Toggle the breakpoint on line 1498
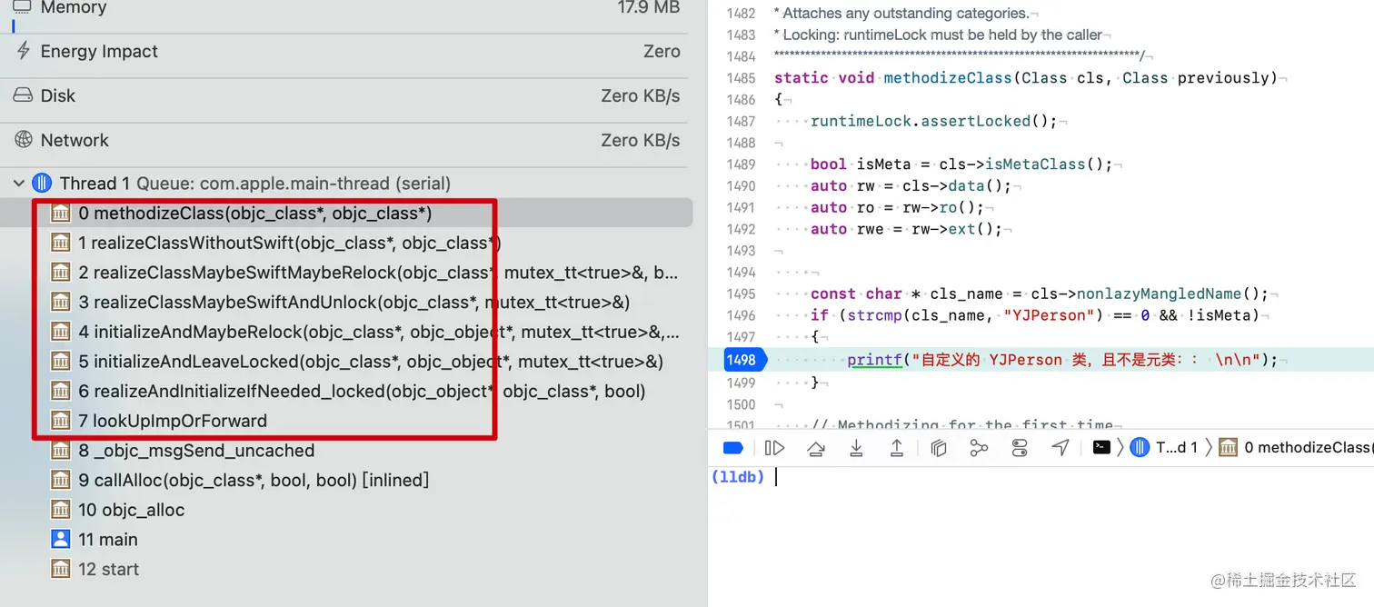Image resolution: width=1374 pixels, height=607 pixels. tap(742, 359)
